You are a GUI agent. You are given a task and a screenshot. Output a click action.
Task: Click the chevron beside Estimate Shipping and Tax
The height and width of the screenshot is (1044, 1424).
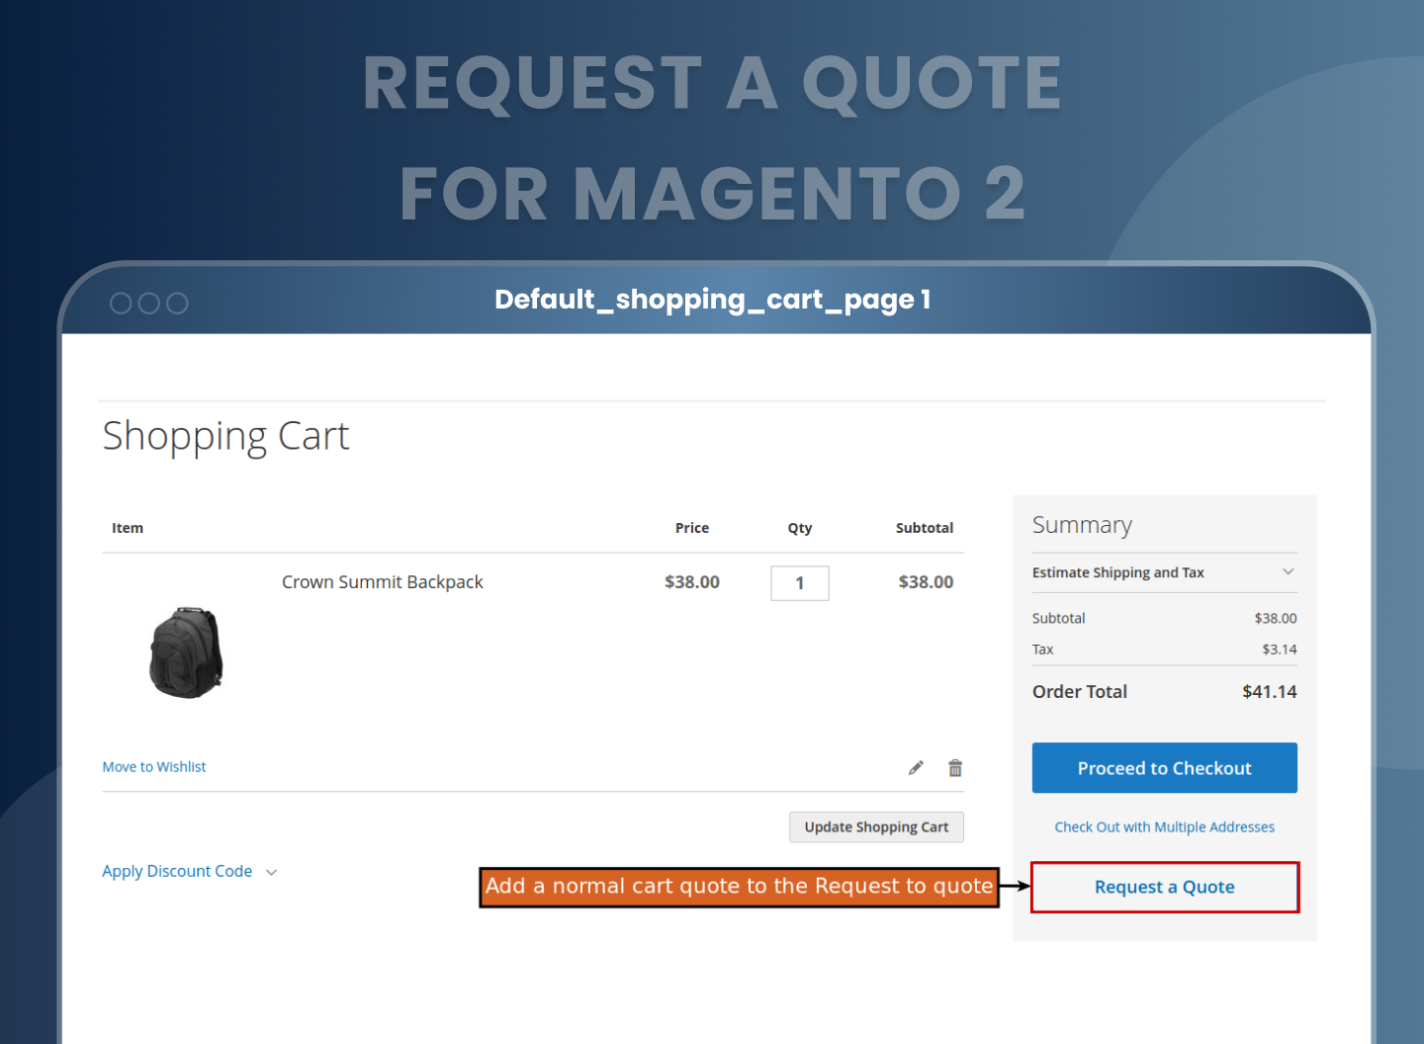pos(1289,571)
